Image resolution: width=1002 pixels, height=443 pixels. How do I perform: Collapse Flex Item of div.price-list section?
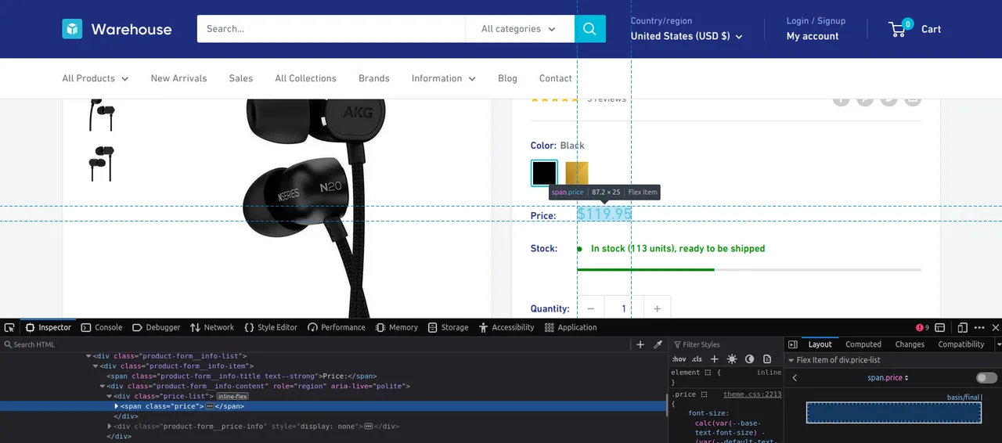click(791, 360)
